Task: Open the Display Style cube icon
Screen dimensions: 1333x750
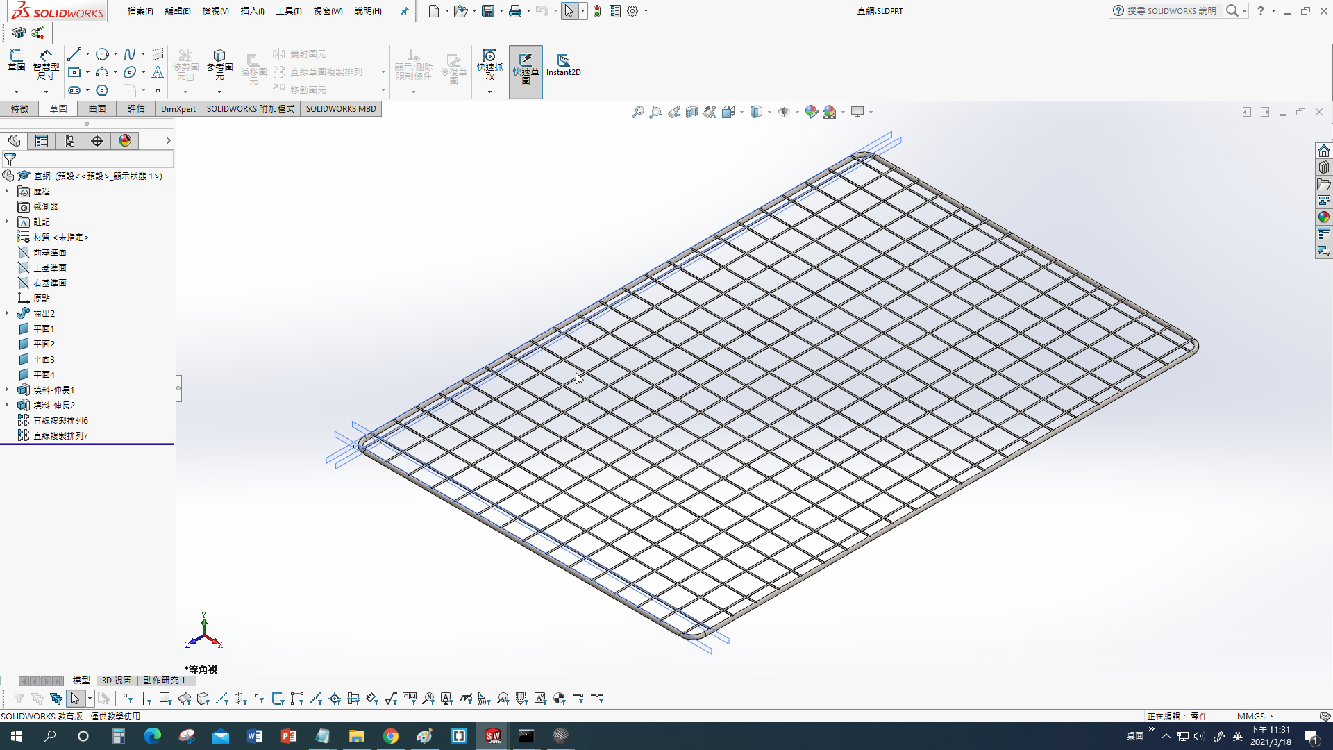Action: coord(756,112)
